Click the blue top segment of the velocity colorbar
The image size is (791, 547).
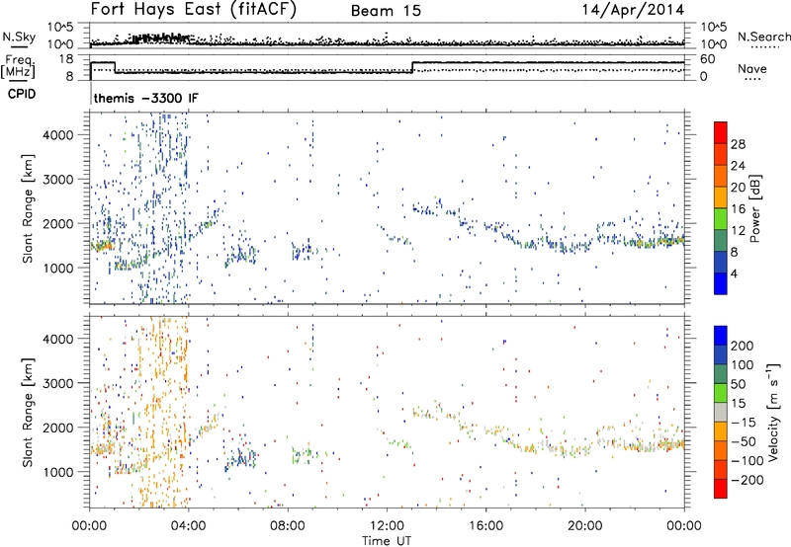point(721,336)
